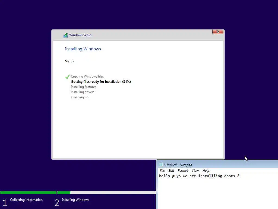Click 'Getting files ready for installation (31%)'
The height and width of the screenshot is (209, 278).
coord(101,82)
